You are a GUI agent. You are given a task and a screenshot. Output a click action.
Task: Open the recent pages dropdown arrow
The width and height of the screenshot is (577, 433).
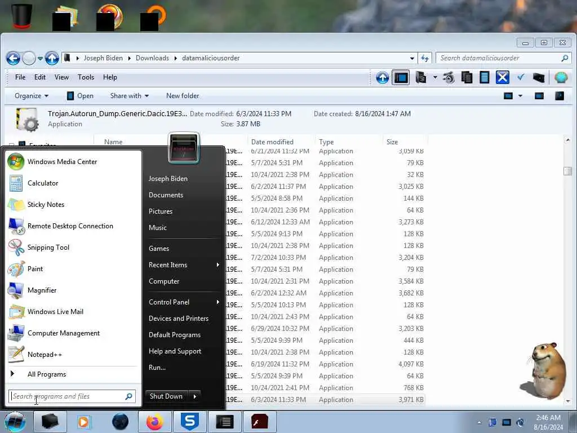40,58
